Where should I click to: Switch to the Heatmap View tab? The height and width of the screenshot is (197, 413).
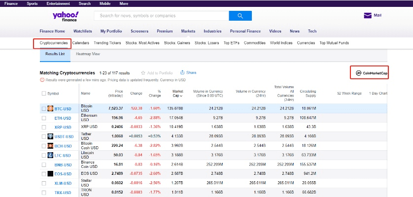pos(88,53)
